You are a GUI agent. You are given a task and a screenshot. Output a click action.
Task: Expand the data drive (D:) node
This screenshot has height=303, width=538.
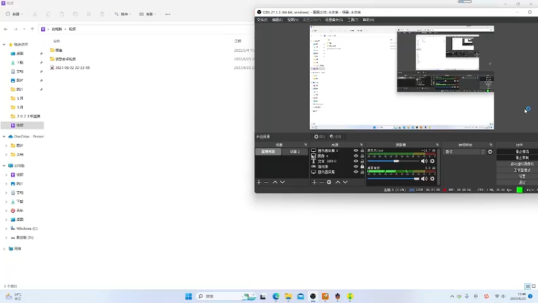click(x=6, y=238)
